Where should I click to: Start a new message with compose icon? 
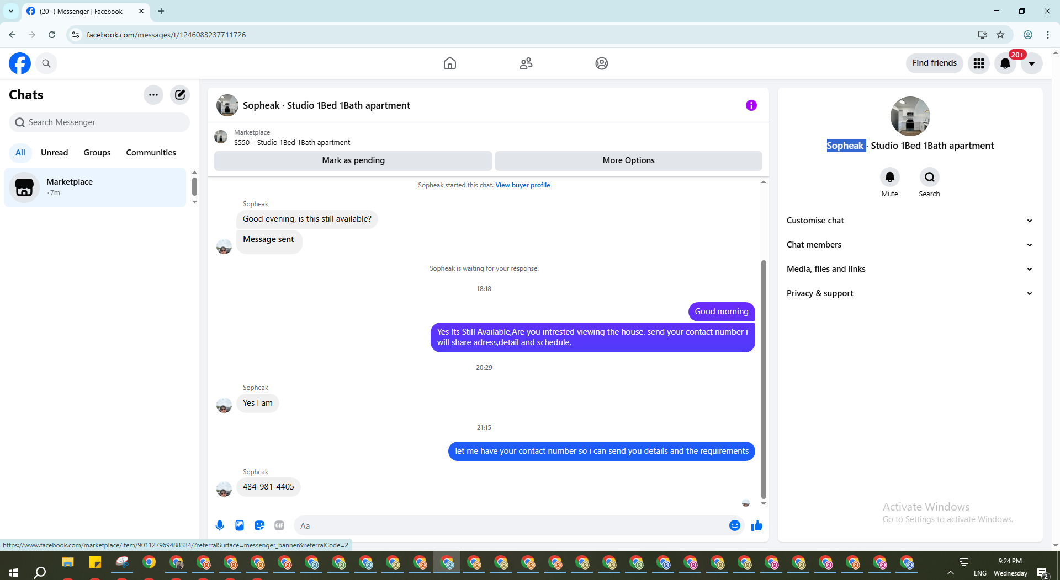click(180, 95)
